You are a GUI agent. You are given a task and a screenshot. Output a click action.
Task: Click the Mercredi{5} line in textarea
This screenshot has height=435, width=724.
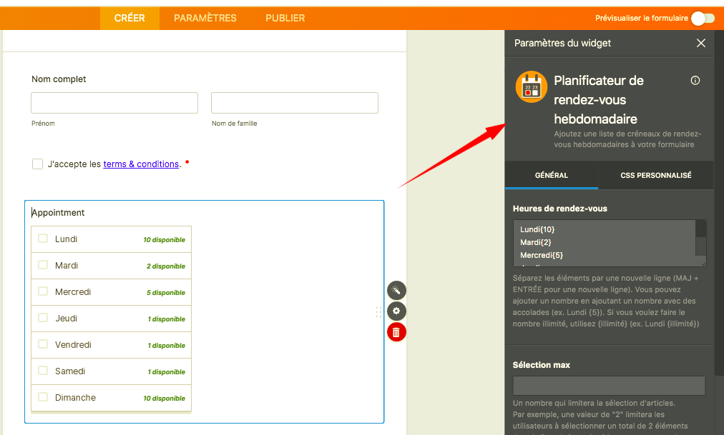coord(541,255)
